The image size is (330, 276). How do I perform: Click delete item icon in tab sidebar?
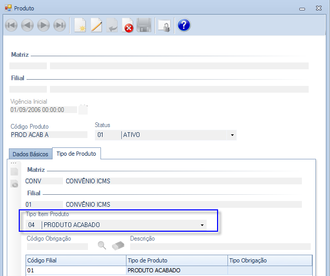pyautogui.click(x=15, y=184)
